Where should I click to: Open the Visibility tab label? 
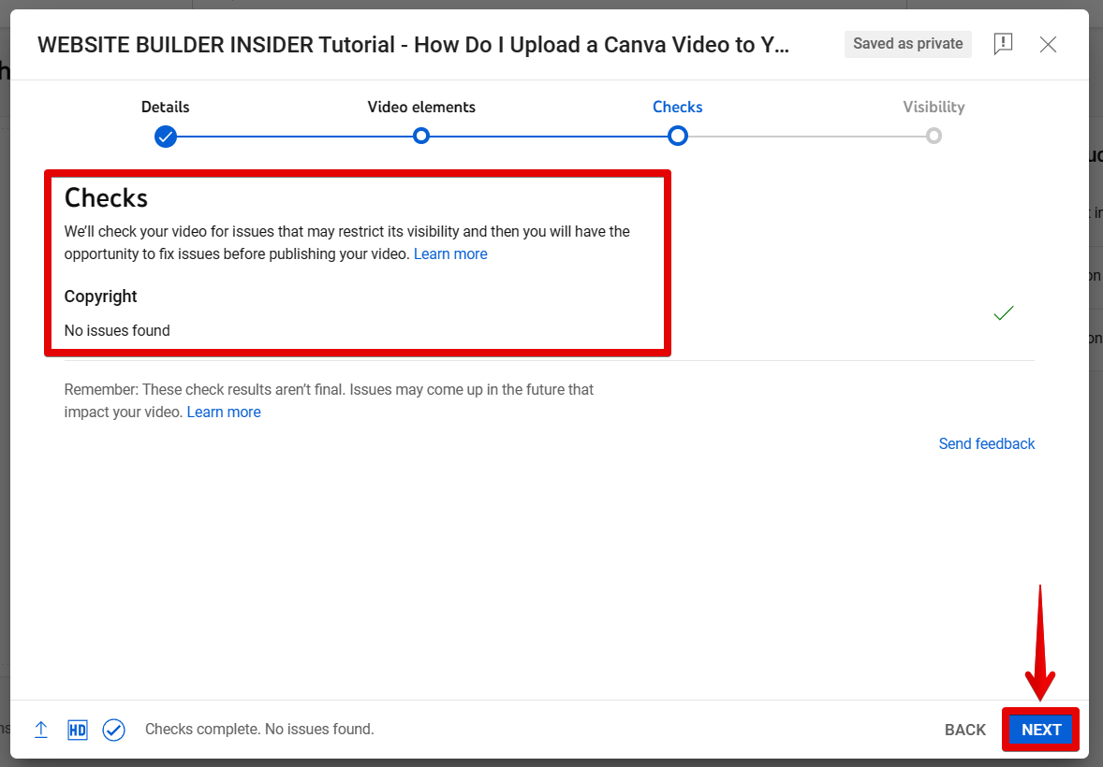934,107
